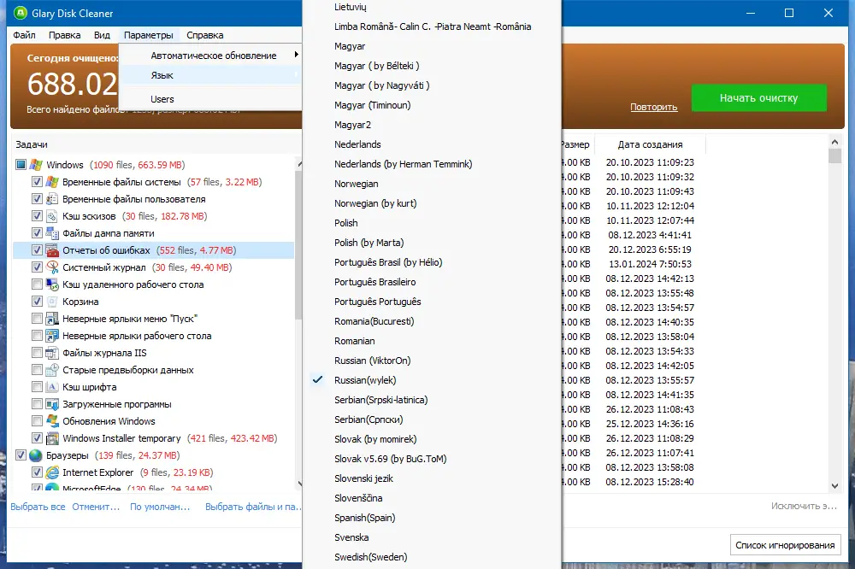Click the Отменит… link
Screen dimensions: 855x569
point(96,507)
